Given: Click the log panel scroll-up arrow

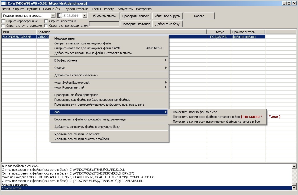Looking at the screenshot, I should pyautogui.click(x=294, y=166).
